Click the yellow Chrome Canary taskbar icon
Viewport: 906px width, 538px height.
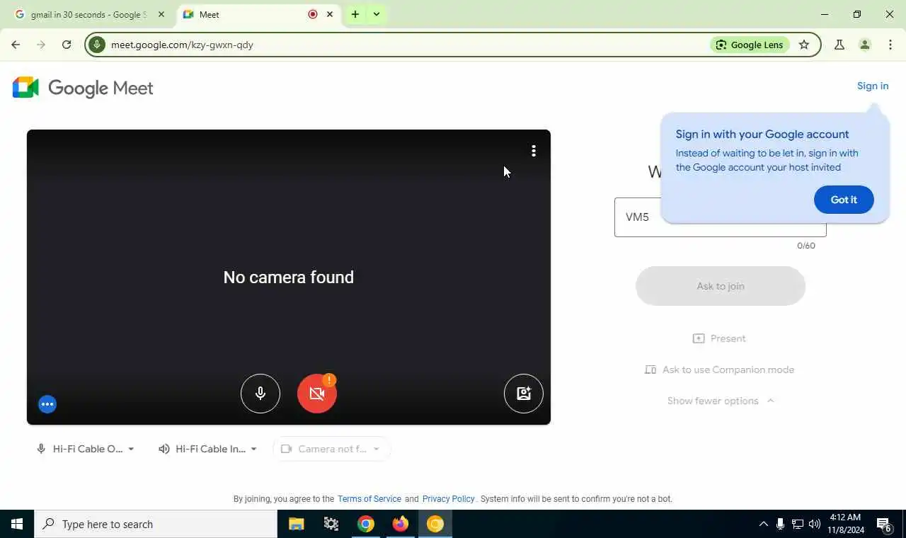click(x=435, y=524)
